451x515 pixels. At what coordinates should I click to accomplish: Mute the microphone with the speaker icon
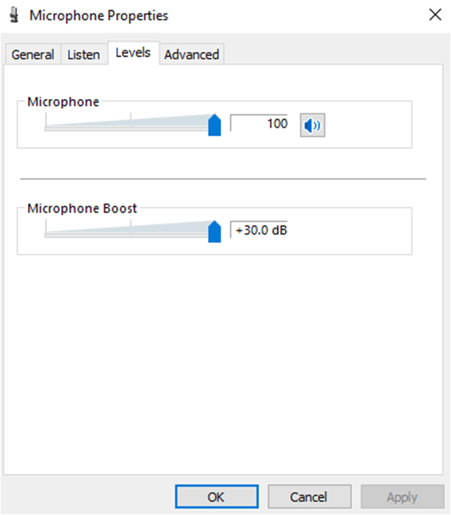click(x=312, y=125)
